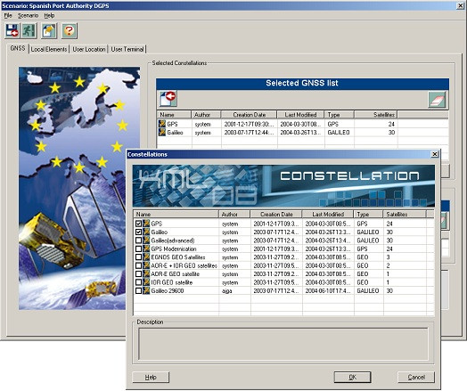The image size is (467, 391).
Task: Uncheck the GPS constellation checkbox
Action: pyautogui.click(x=138, y=224)
